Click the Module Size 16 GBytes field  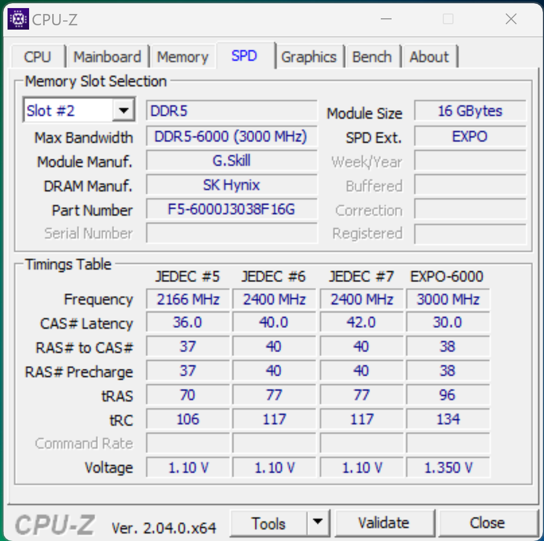pos(470,111)
